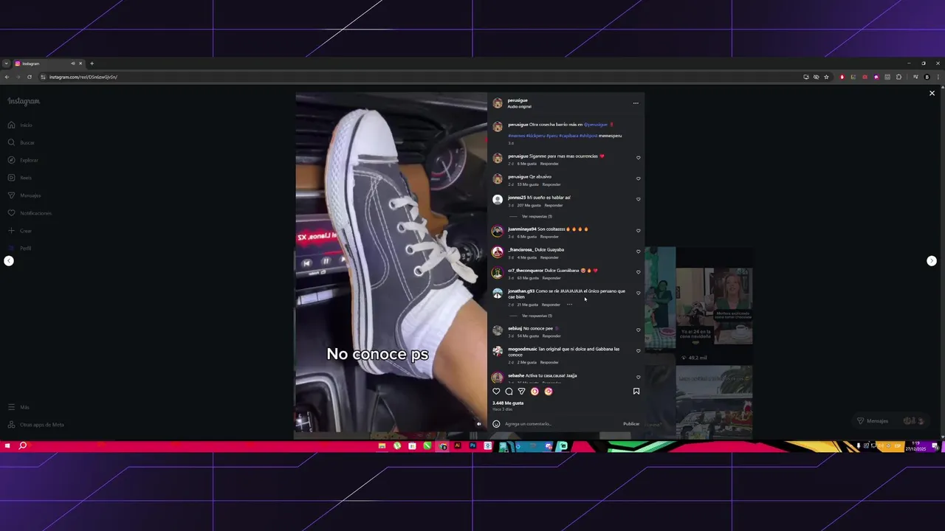Open Mensajes in the Instagram sidebar

pyautogui.click(x=24, y=195)
